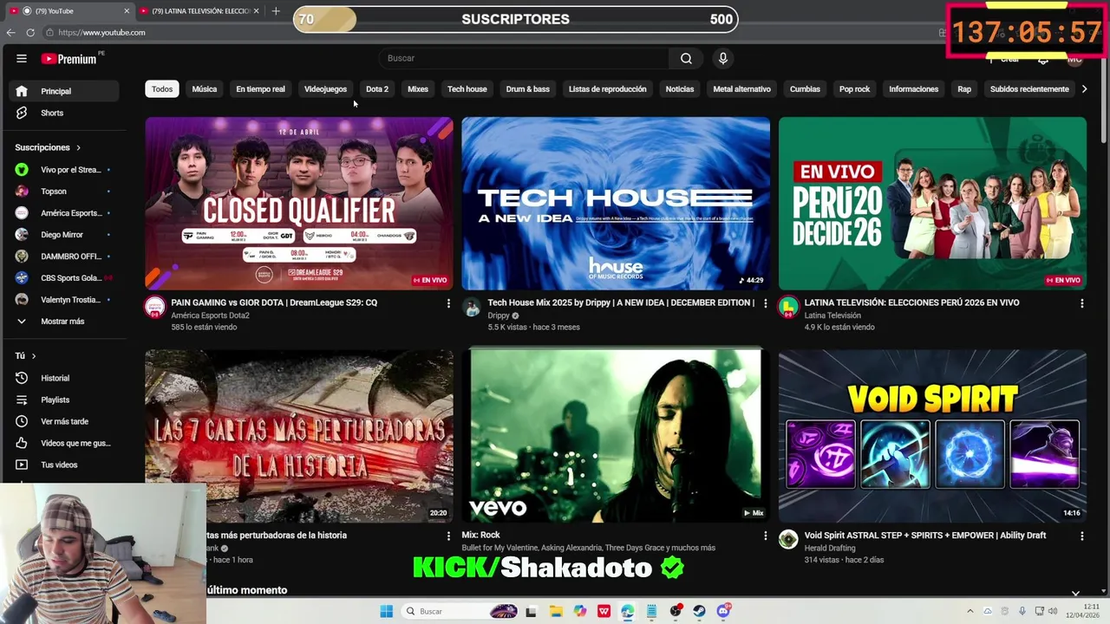The image size is (1110, 624).
Task: Click the YouTube search input field
Action: tap(524, 58)
